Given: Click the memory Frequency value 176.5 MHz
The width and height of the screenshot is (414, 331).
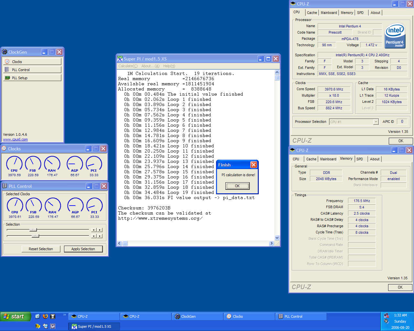Looking at the screenshot, I should pyautogui.click(x=362, y=201).
